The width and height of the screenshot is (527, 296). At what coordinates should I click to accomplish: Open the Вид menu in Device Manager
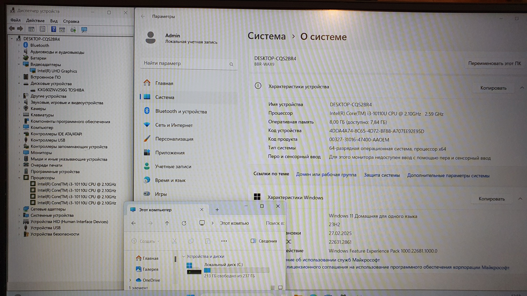pos(54,21)
